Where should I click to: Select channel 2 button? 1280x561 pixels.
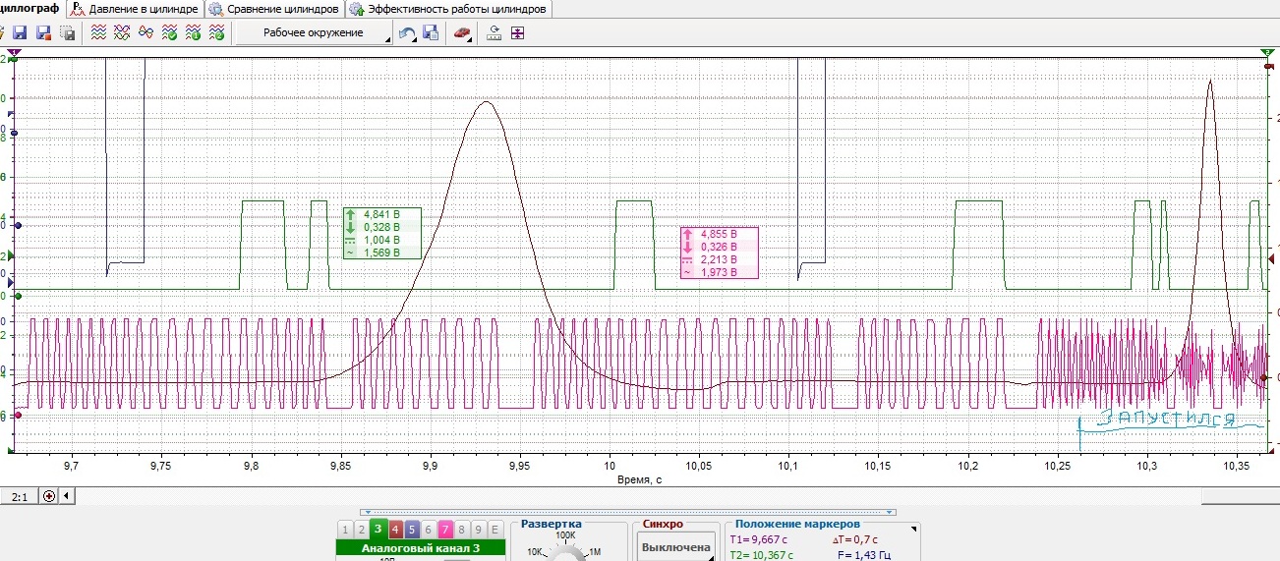point(362,530)
